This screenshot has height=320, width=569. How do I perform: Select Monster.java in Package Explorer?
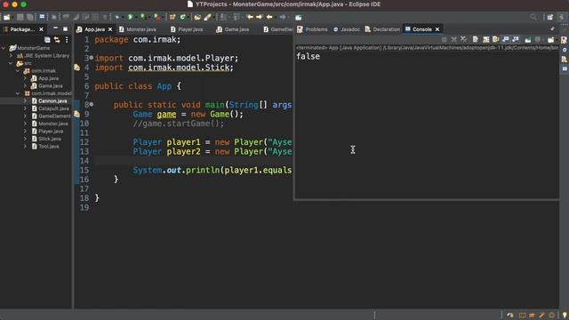[53, 124]
